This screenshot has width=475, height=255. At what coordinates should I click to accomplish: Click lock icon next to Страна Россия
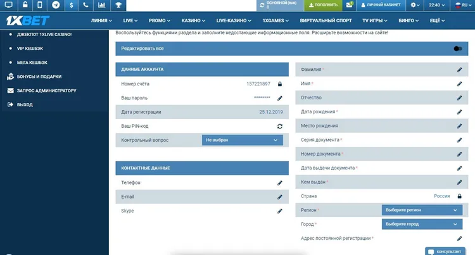459,196
